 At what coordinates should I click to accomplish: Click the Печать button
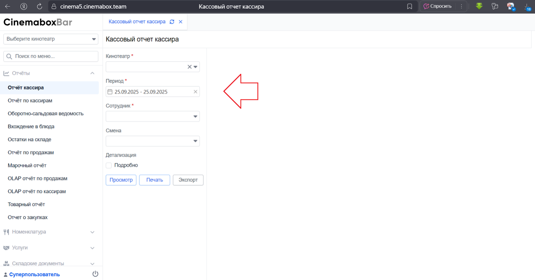pyautogui.click(x=154, y=180)
